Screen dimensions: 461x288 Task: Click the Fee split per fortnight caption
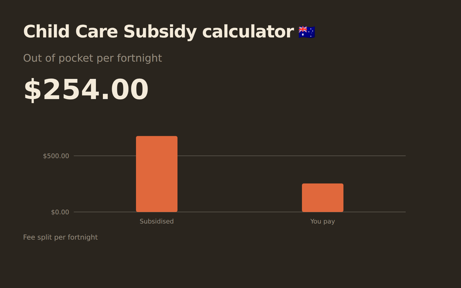(61, 237)
